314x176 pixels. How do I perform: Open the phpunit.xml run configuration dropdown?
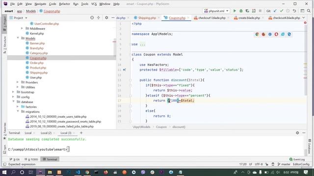click(x=216, y=11)
